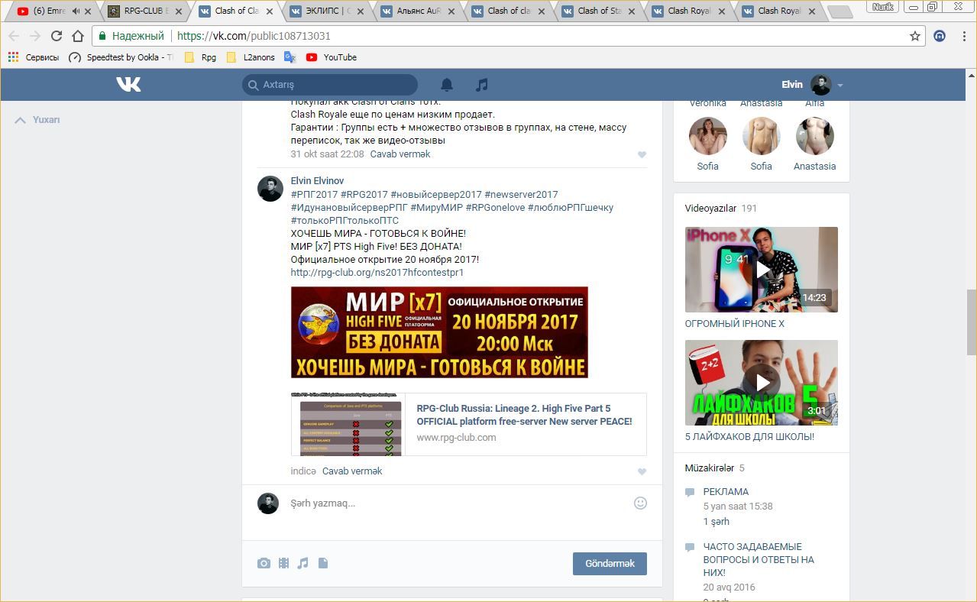Switch to the Clash of Sta browser tab

click(600, 11)
